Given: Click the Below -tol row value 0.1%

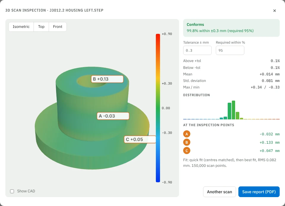Looking at the screenshot, I should pos(275,68).
